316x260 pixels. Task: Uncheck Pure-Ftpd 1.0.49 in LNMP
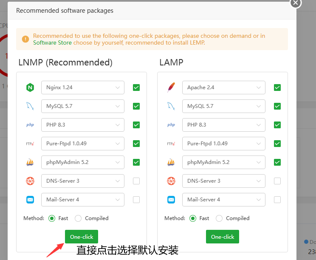point(136,144)
